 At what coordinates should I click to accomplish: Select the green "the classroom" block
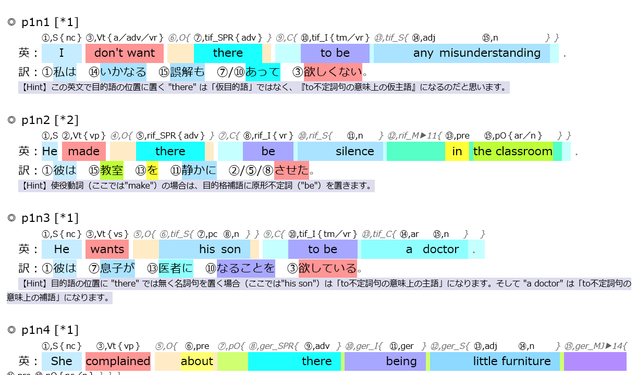(513, 151)
